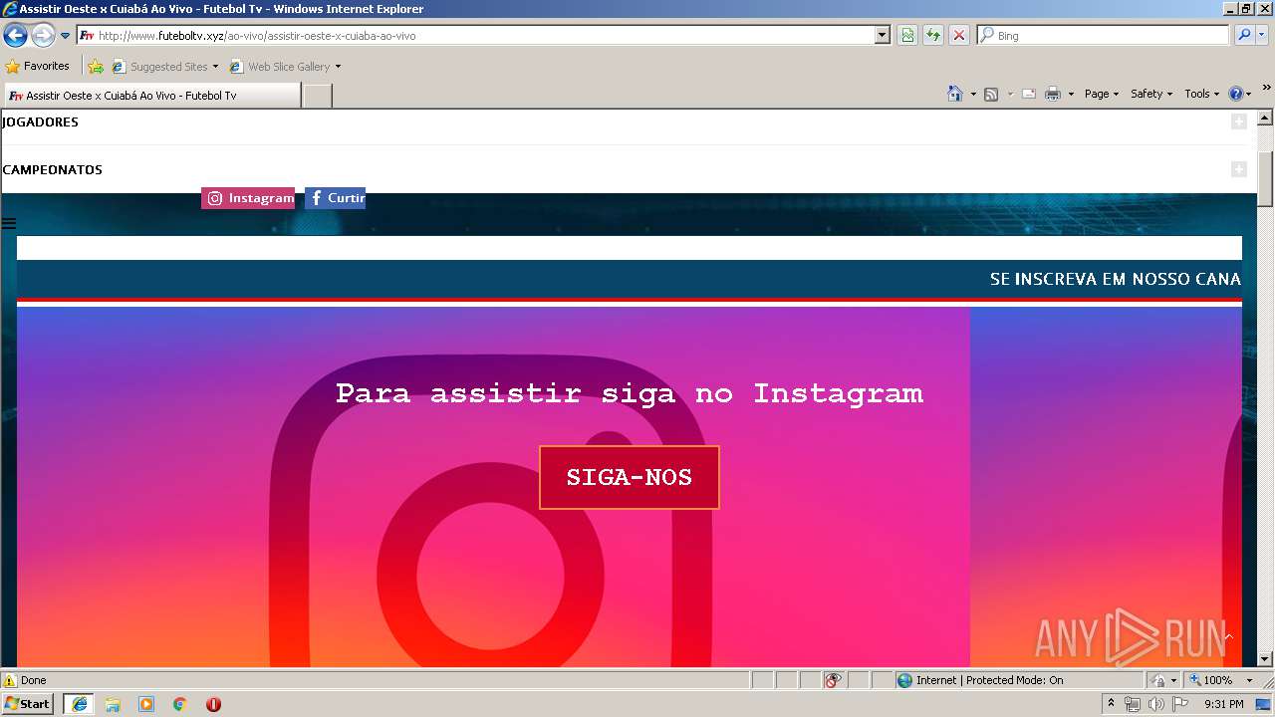Click the Internet Explorer taskbar icon

(79, 704)
